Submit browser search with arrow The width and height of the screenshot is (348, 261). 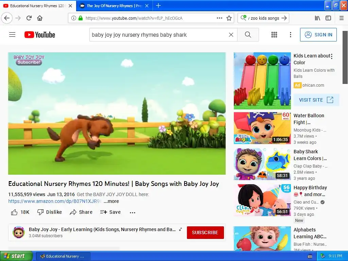(x=284, y=18)
